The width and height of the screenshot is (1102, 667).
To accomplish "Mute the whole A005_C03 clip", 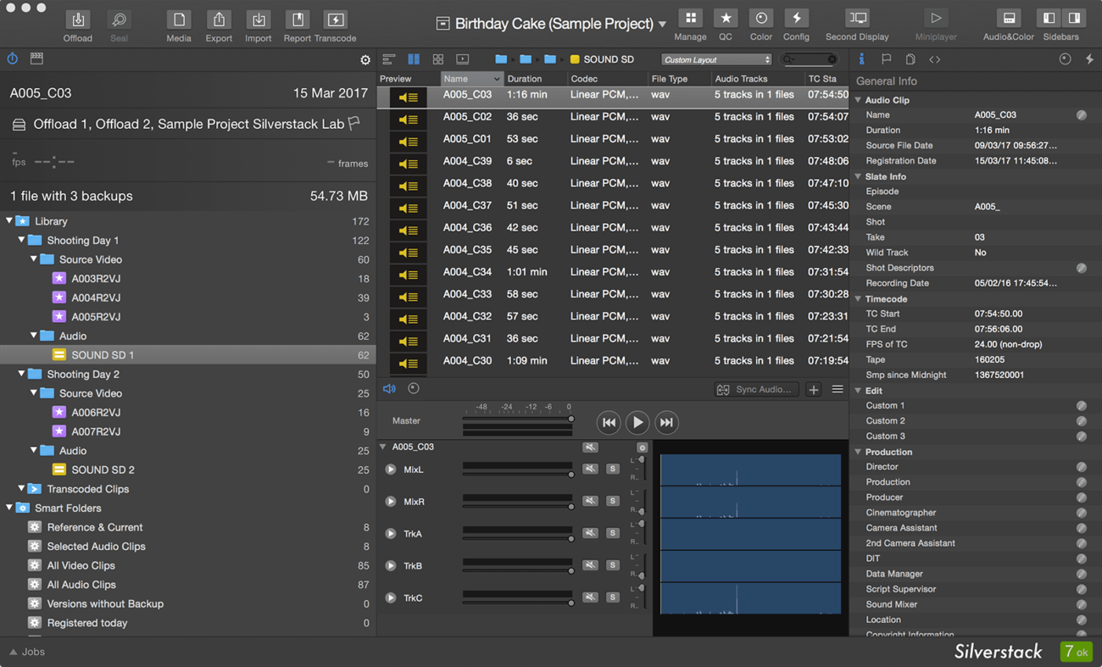I will (590, 447).
